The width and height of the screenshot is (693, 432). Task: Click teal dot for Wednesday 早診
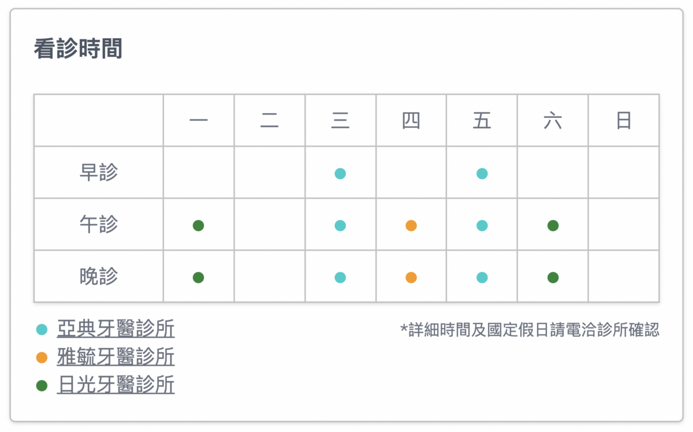coord(340,173)
